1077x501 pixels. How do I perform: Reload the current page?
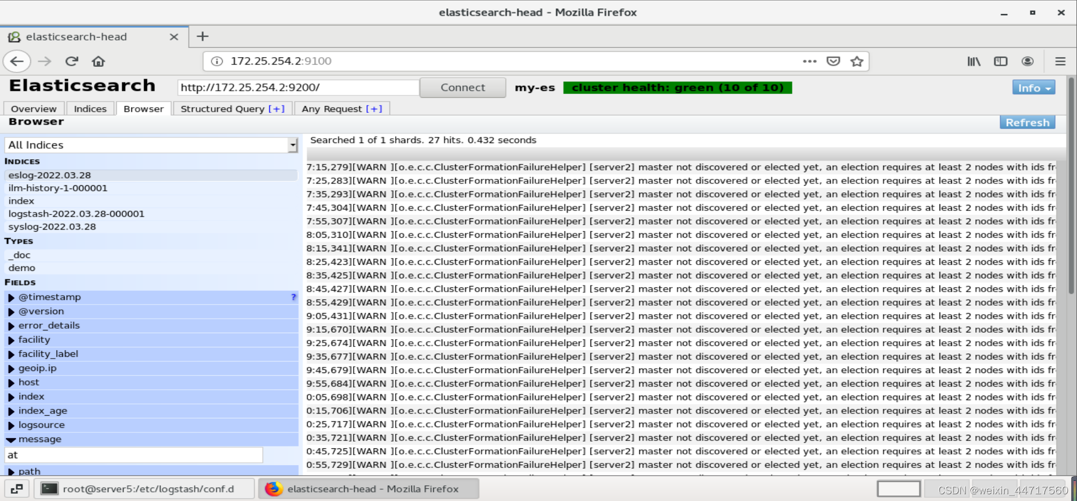pos(71,61)
